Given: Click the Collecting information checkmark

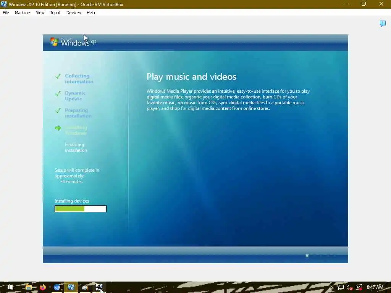Looking at the screenshot, I should (58, 76).
